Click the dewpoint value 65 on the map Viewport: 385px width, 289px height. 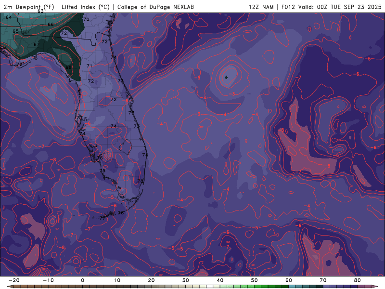tap(15, 31)
